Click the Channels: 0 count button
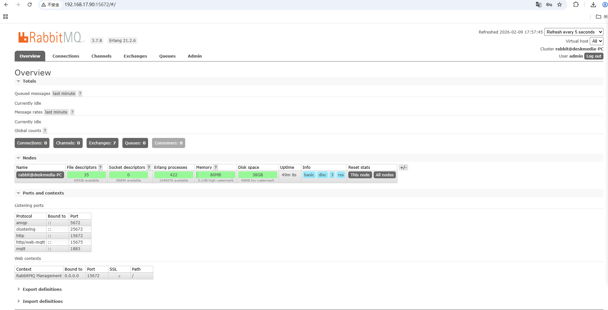This screenshot has width=608, height=310. [x=68, y=143]
